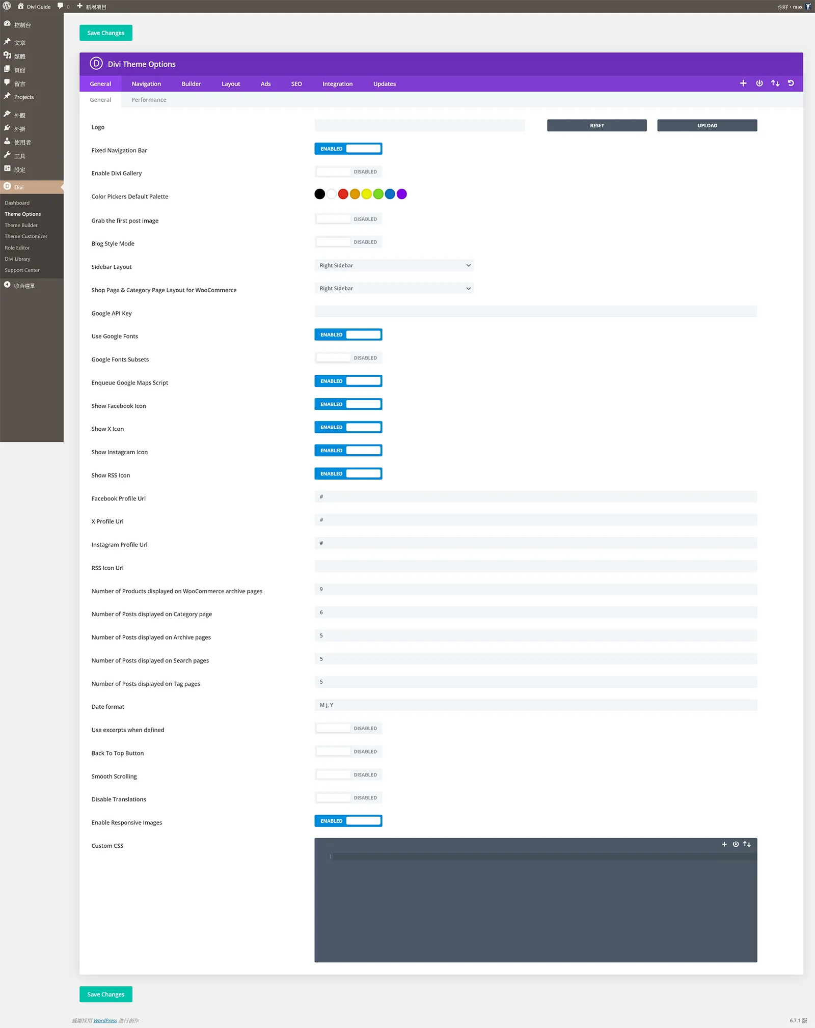The height and width of the screenshot is (1028, 815).
Task: Toggle Google Fonts Subsets switch
Action: [348, 358]
